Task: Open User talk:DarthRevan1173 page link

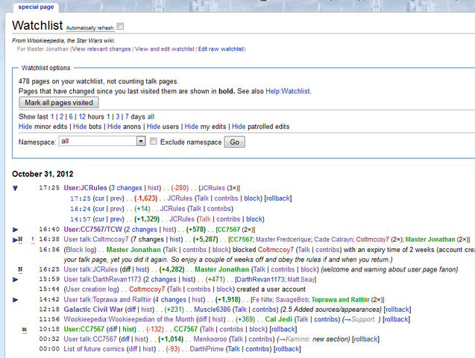Action: pyautogui.click(x=102, y=279)
